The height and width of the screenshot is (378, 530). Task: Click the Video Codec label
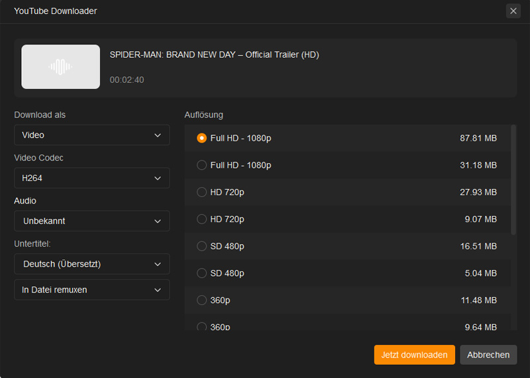click(x=38, y=158)
